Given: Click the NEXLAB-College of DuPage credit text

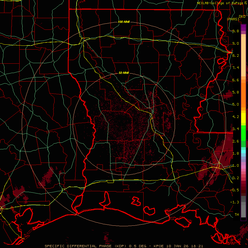Looking at the screenshot, I should click(x=220, y=3).
